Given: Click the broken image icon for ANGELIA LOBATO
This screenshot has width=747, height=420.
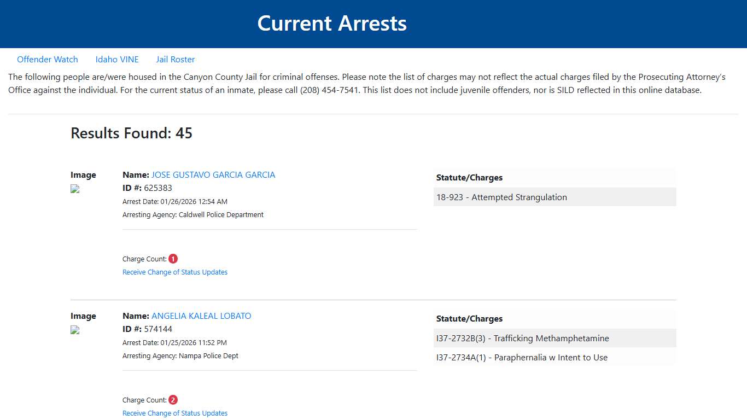Looking at the screenshot, I should pyautogui.click(x=74, y=330).
